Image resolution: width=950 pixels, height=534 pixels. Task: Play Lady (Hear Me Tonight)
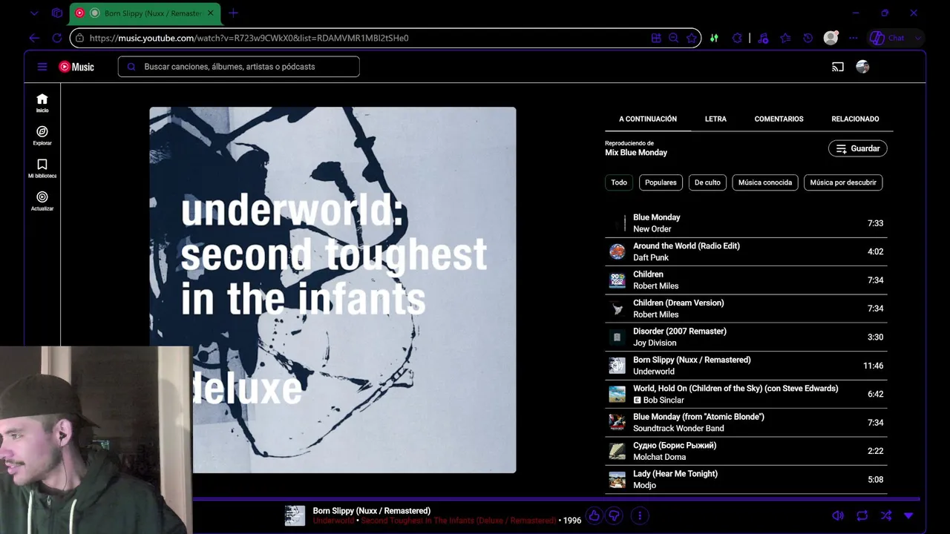pyautogui.click(x=746, y=480)
